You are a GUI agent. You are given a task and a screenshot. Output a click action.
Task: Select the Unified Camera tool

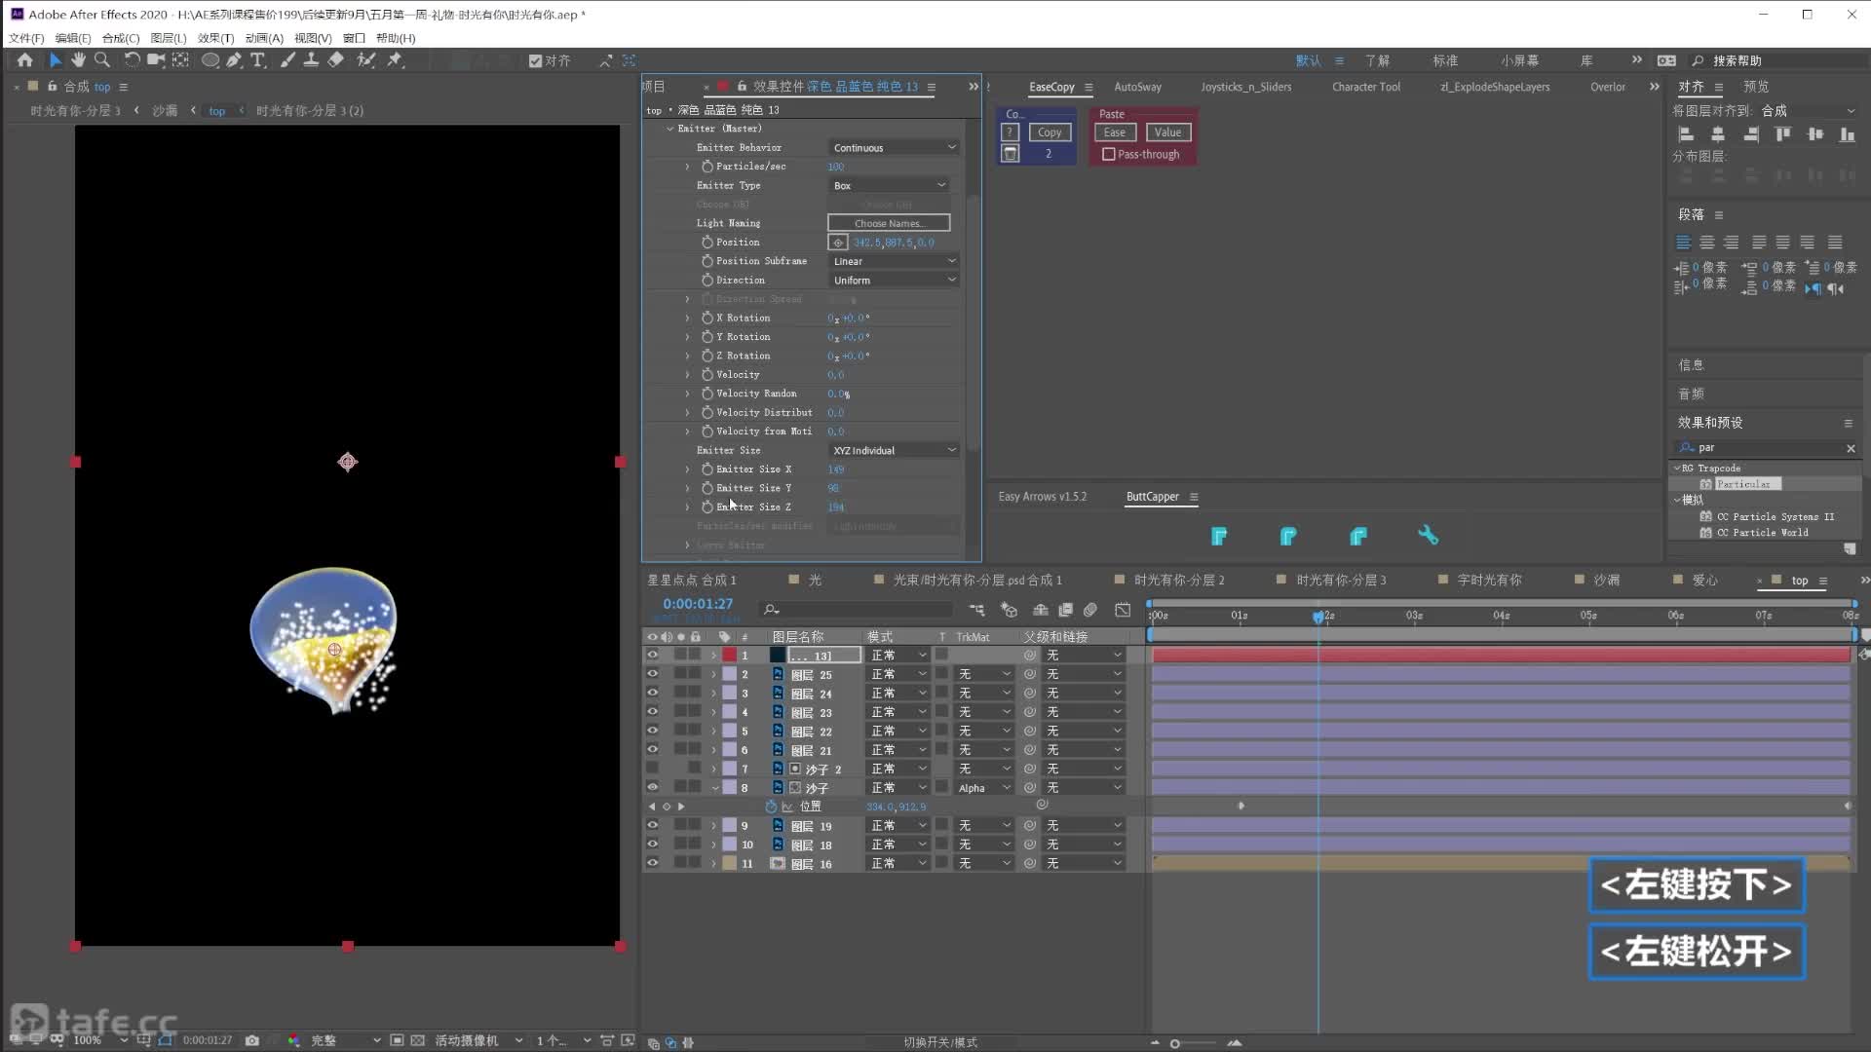point(155,60)
